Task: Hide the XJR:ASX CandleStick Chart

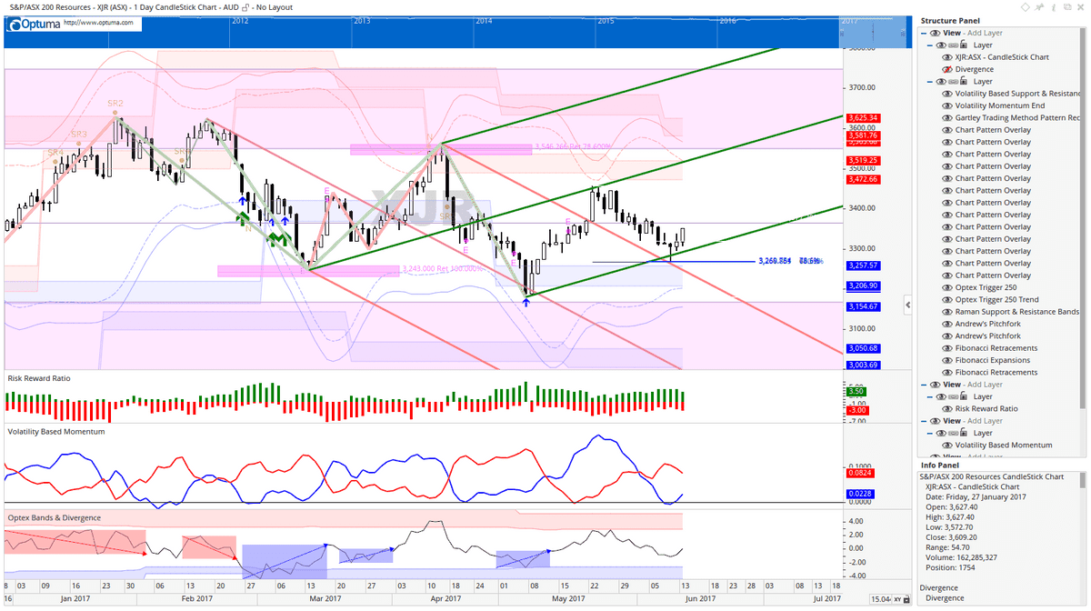Action: pyautogui.click(x=947, y=57)
